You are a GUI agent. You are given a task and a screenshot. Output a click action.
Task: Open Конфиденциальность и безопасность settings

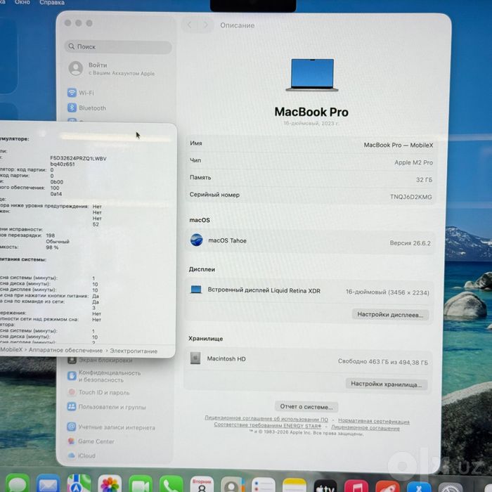point(104,376)
